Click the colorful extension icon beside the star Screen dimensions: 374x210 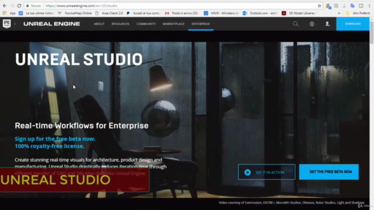pos(328,6)
